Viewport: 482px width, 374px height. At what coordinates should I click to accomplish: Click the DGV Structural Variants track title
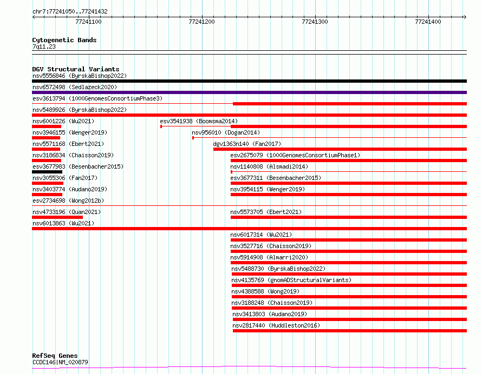point(75,69)
